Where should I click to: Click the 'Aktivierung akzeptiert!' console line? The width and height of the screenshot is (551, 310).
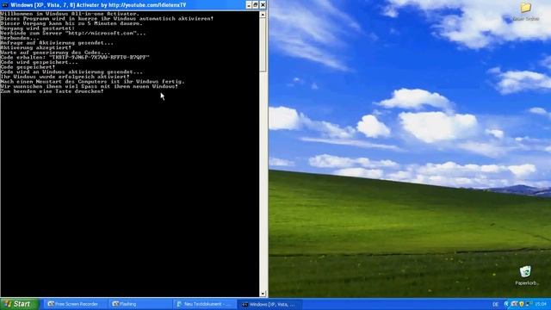click(36, 48)
